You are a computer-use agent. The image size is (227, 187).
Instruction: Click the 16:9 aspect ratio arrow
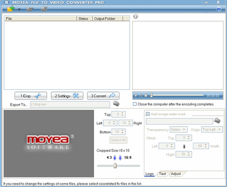[120, 158]
